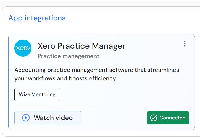
Task: Select the Wize Mentoring tag
Action: [x=37, y=94]
